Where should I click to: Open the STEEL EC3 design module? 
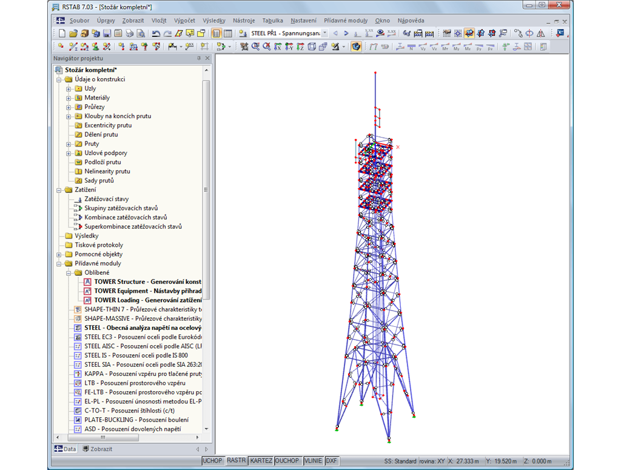pyautogui.click(x=136, y=337)
